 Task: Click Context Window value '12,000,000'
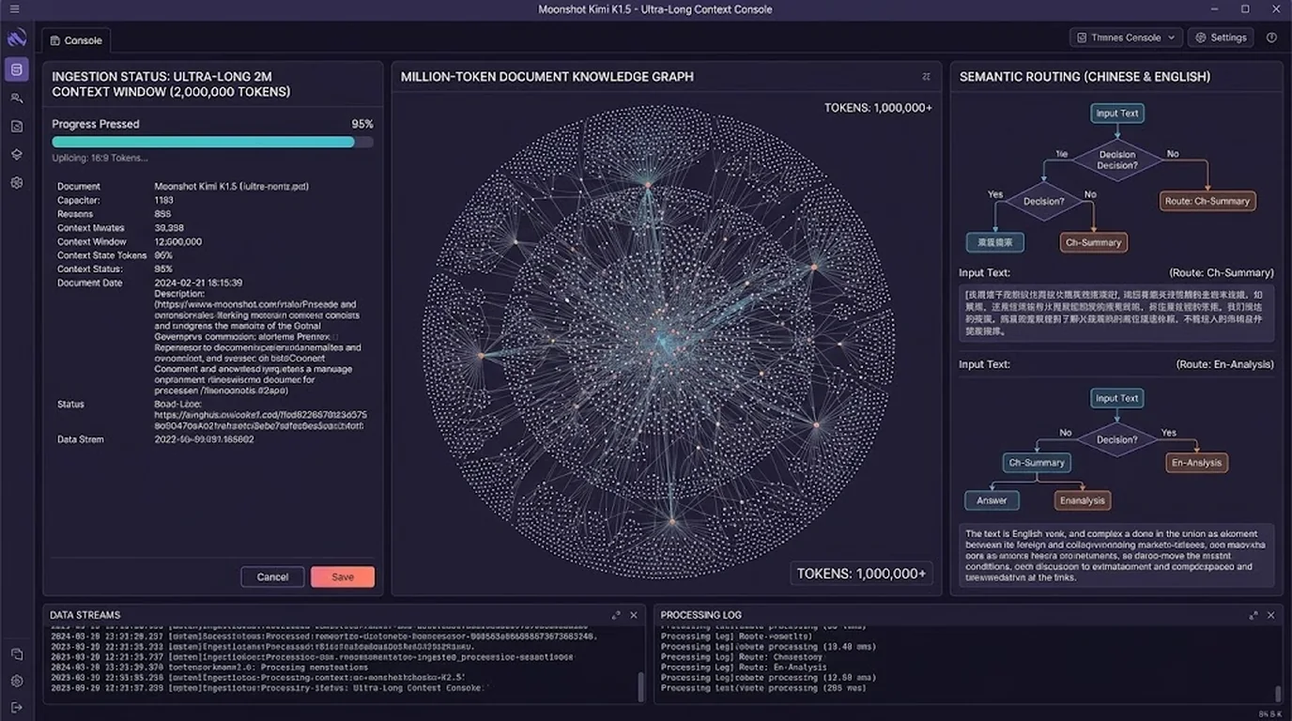(177, 241)
